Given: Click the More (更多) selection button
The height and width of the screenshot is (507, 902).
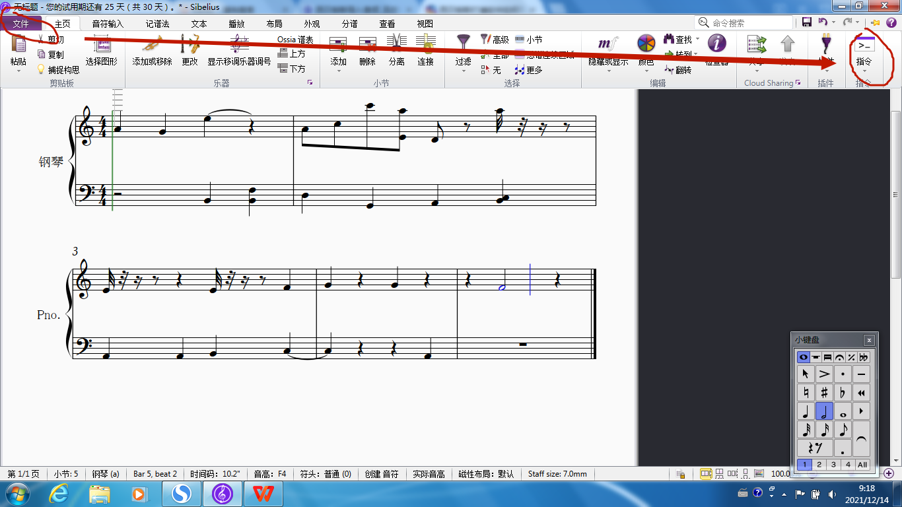Looking at the screenshot, I should [x=529, y=69].
